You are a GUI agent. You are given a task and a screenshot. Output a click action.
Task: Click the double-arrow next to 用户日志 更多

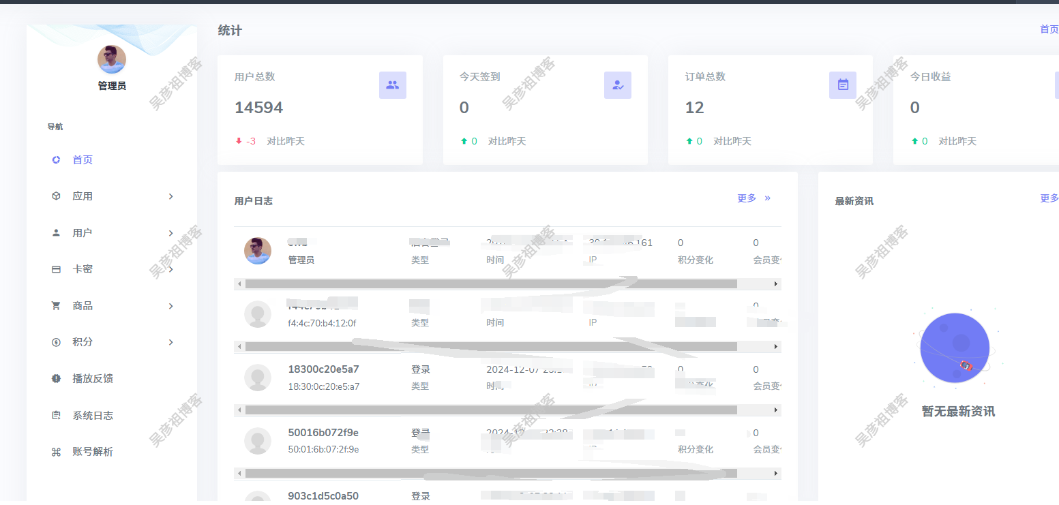pos(767,198)
